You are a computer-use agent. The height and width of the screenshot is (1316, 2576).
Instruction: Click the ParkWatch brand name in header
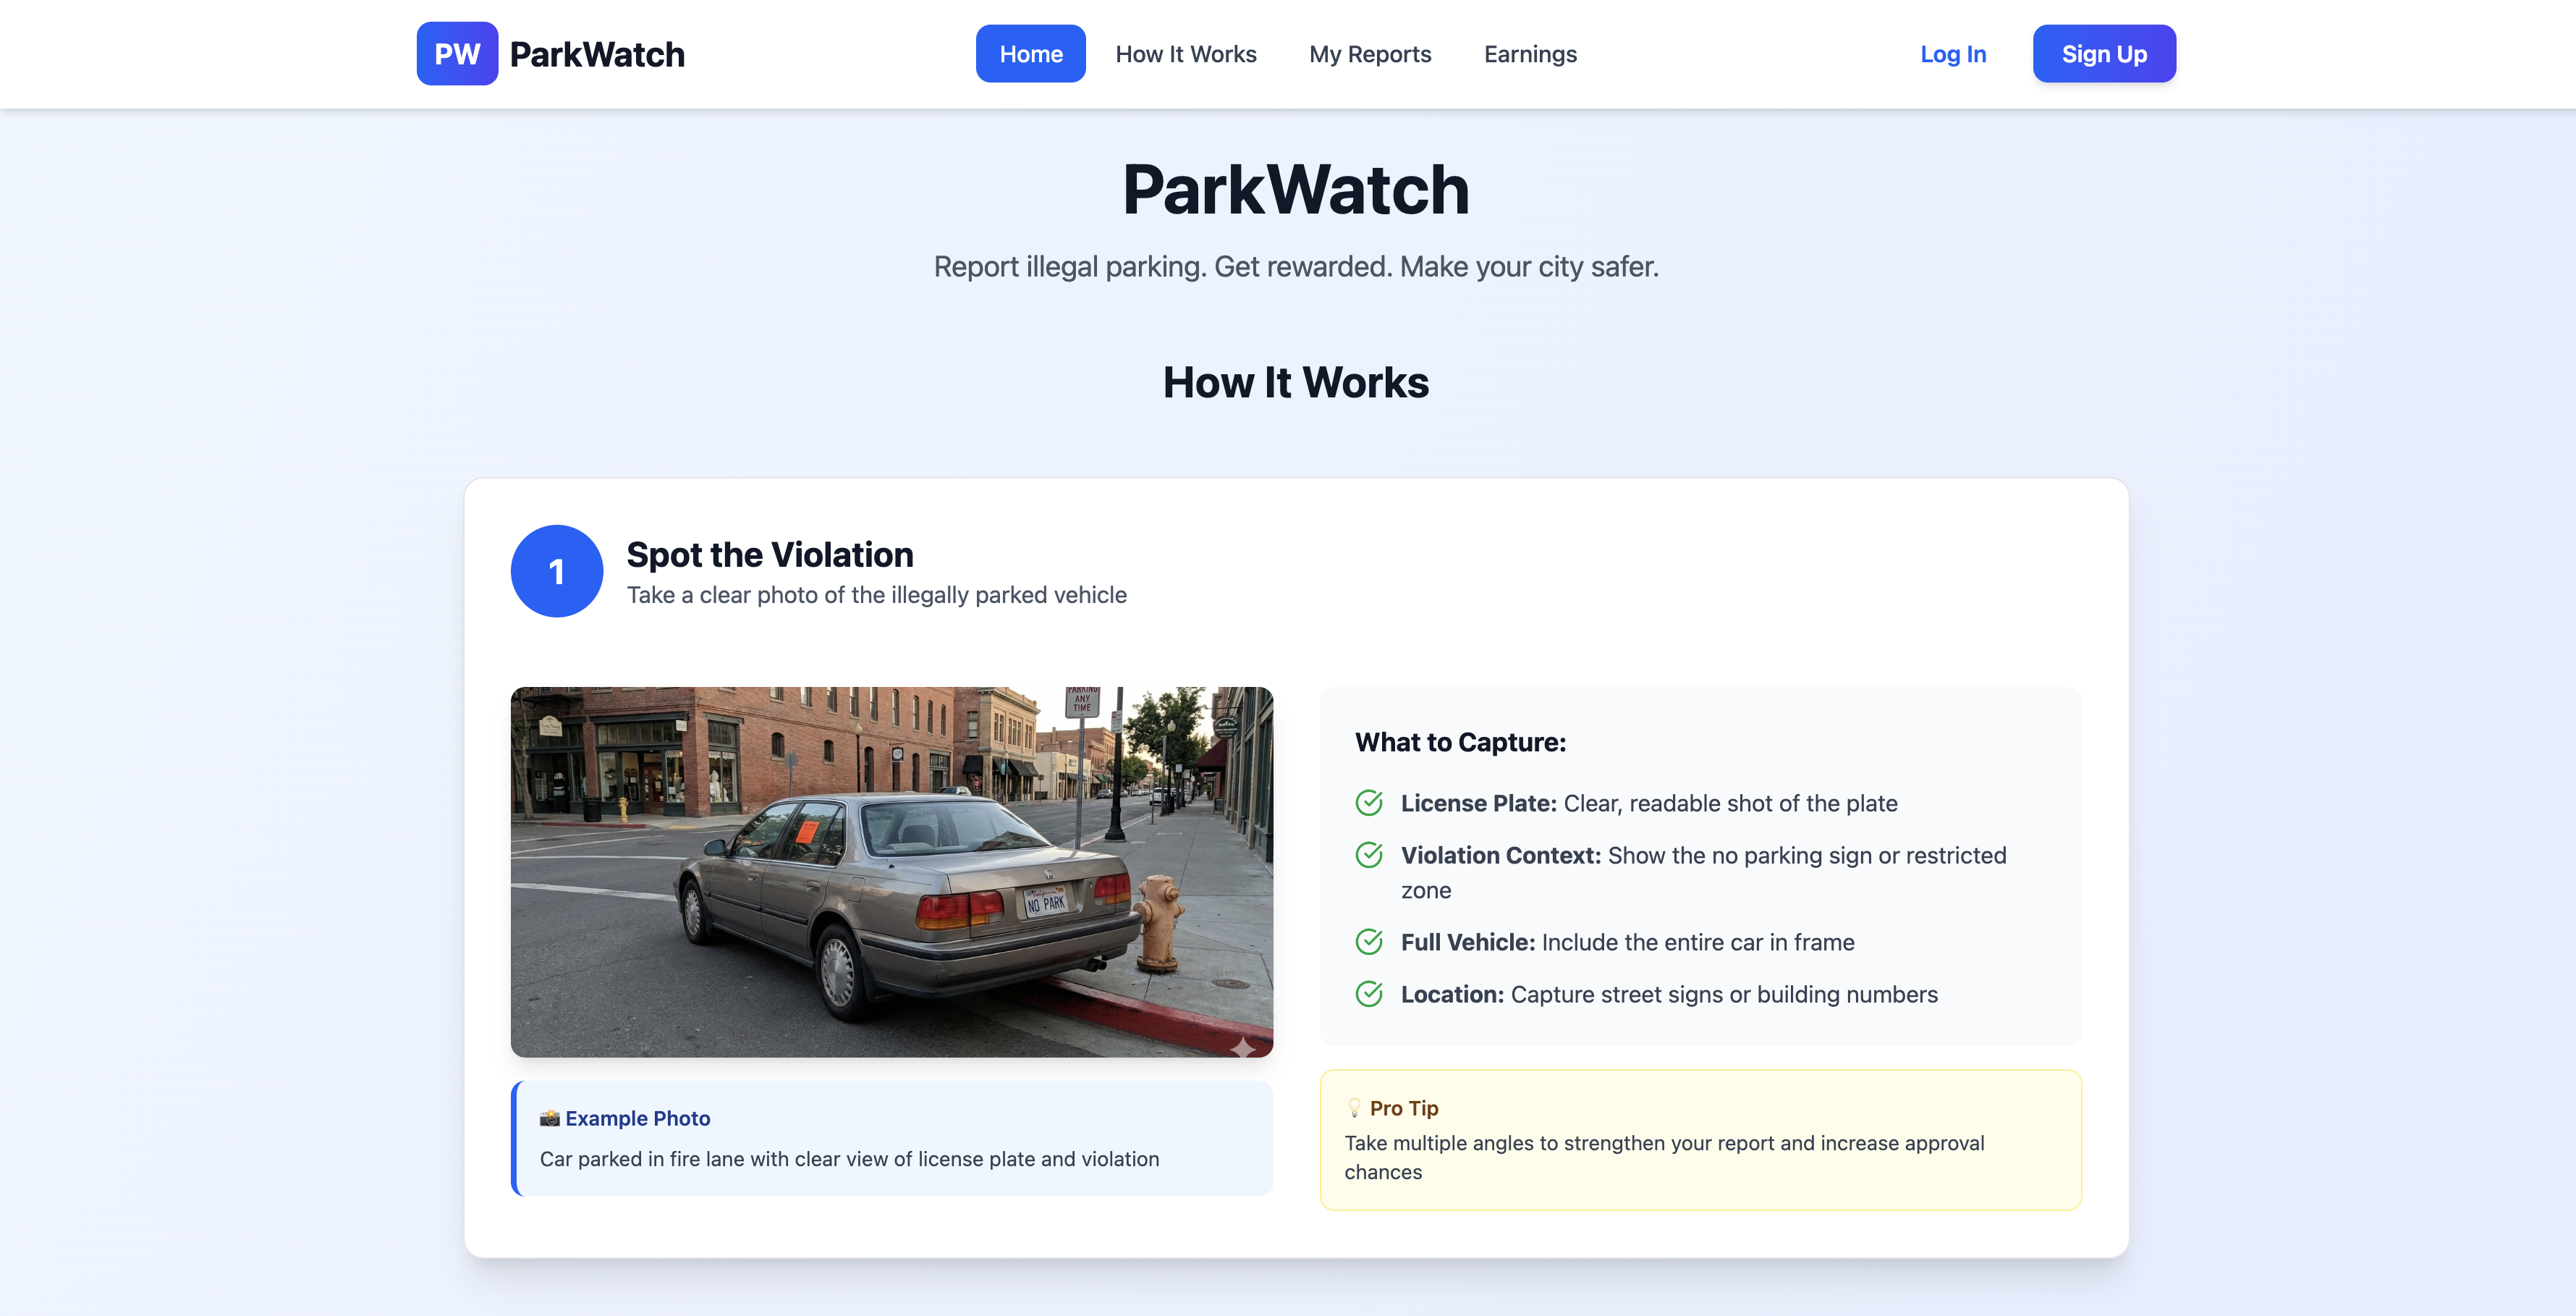click(597, 54)
